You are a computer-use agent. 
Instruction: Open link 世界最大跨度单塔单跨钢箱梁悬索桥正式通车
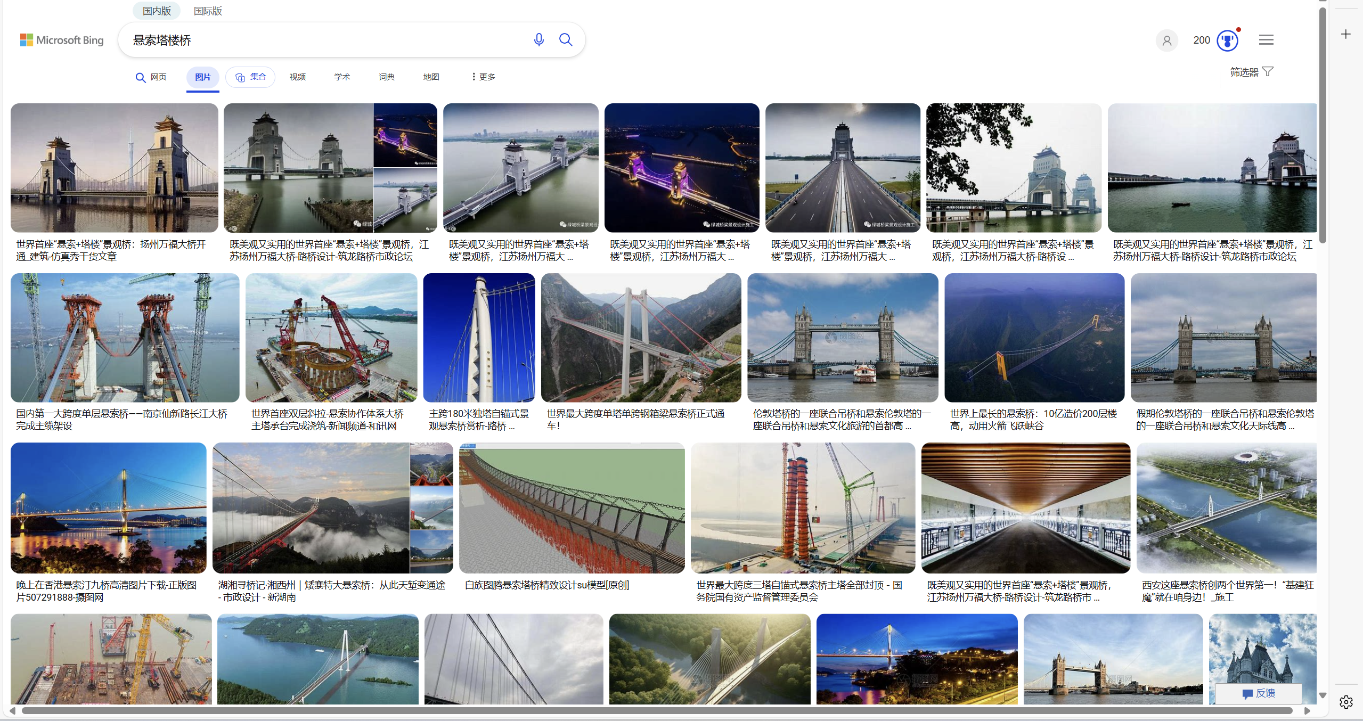(x=635, y=420)
